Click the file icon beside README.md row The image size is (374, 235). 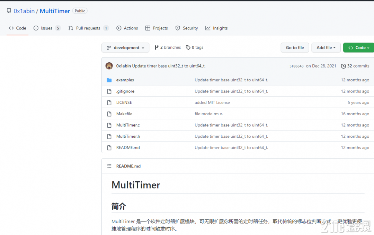(x=109, y=148)
